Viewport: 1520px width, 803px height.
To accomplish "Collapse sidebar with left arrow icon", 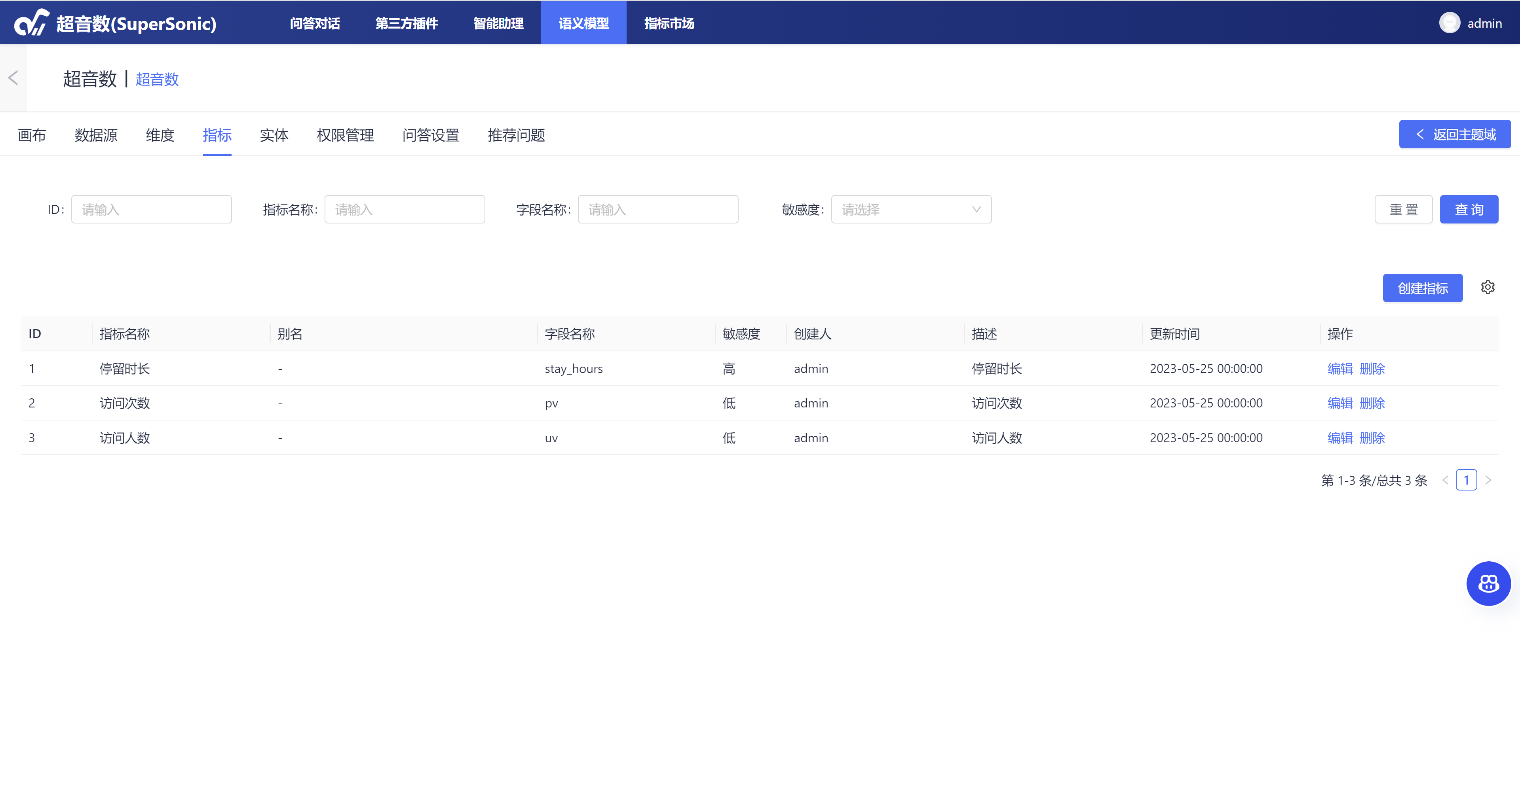I will [13, 78].
